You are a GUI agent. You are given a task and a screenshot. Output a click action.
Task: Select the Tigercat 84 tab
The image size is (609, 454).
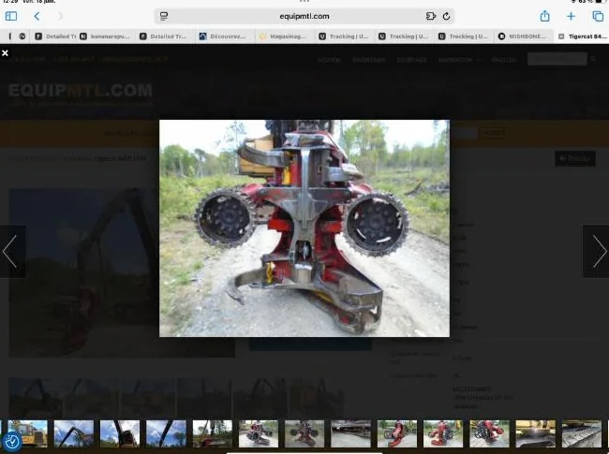584,37
